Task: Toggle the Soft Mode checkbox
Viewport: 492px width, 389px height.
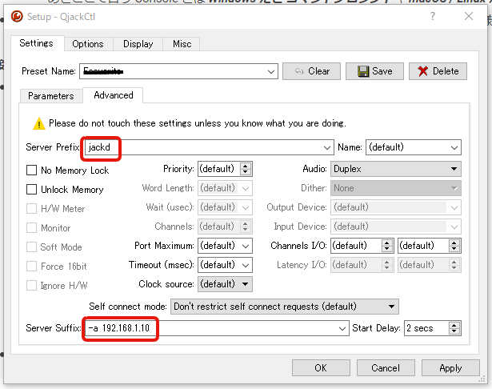Action: (31, 247)
